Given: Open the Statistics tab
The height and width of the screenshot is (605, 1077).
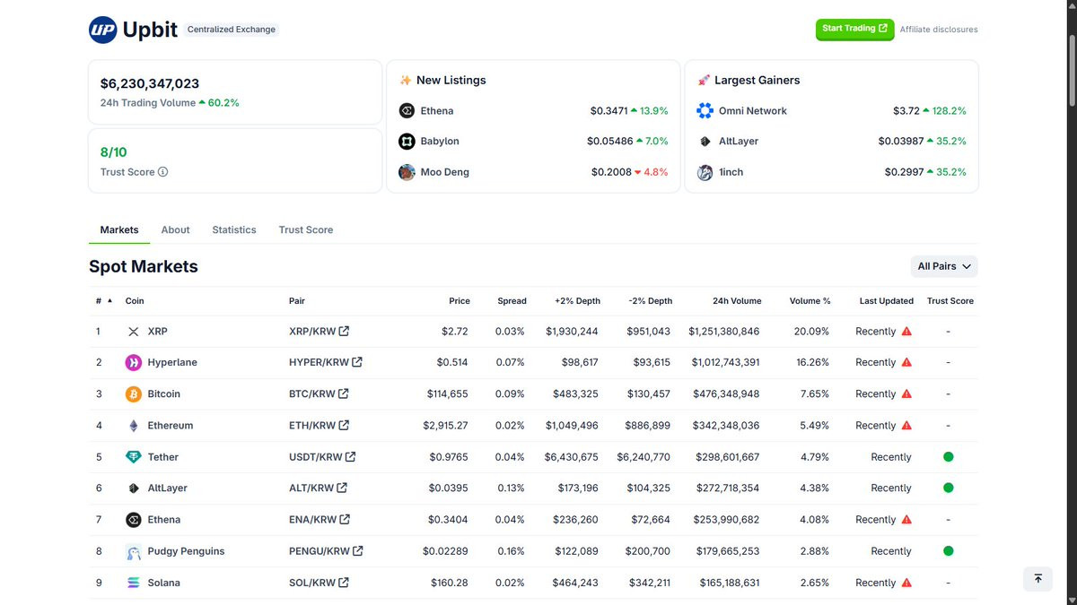Looking at the screenshot, I should 234,230.
